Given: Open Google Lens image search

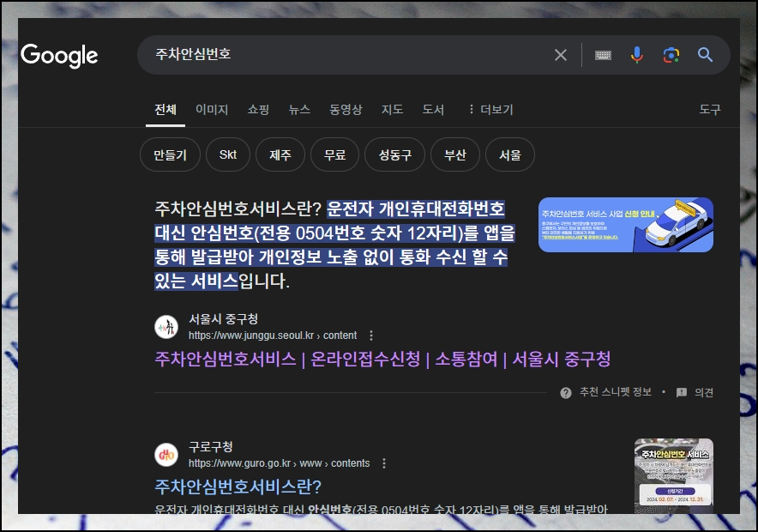Looking at the screenshot, I should click(671, 55).
